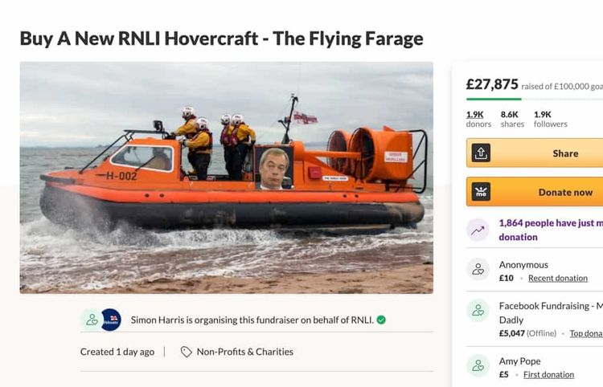Open the hovercraft fundraiser photo
Screen dimensions: 603x387
(227, 177)
